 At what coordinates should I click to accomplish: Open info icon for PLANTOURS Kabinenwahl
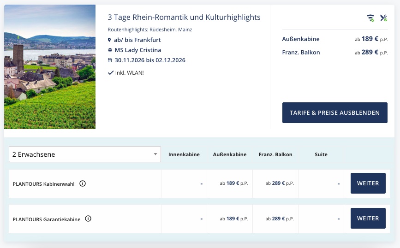click(83, 183)
